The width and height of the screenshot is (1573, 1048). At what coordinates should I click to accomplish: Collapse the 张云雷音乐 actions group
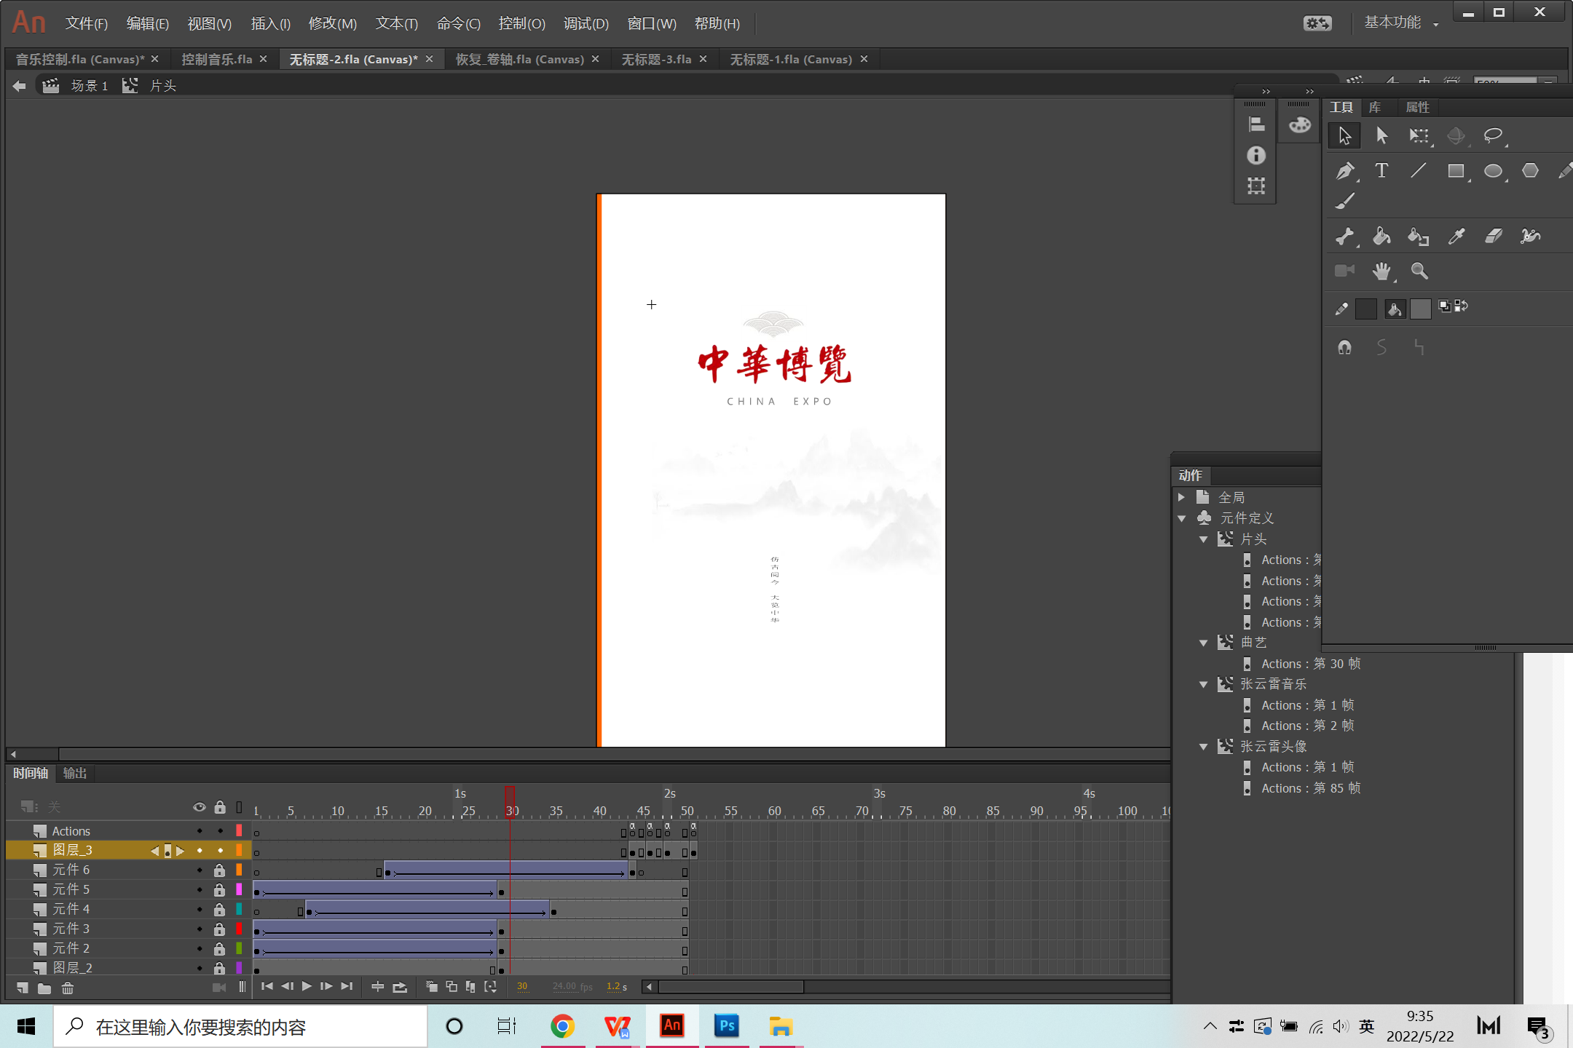tap(1203, 684)
